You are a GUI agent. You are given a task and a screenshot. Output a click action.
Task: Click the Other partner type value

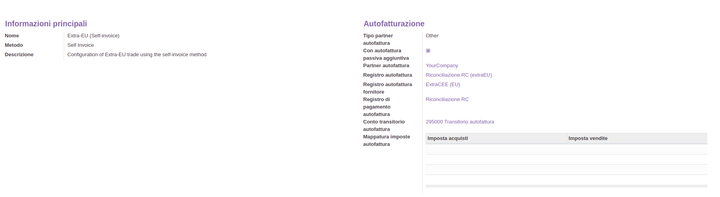tap(432, 36)
